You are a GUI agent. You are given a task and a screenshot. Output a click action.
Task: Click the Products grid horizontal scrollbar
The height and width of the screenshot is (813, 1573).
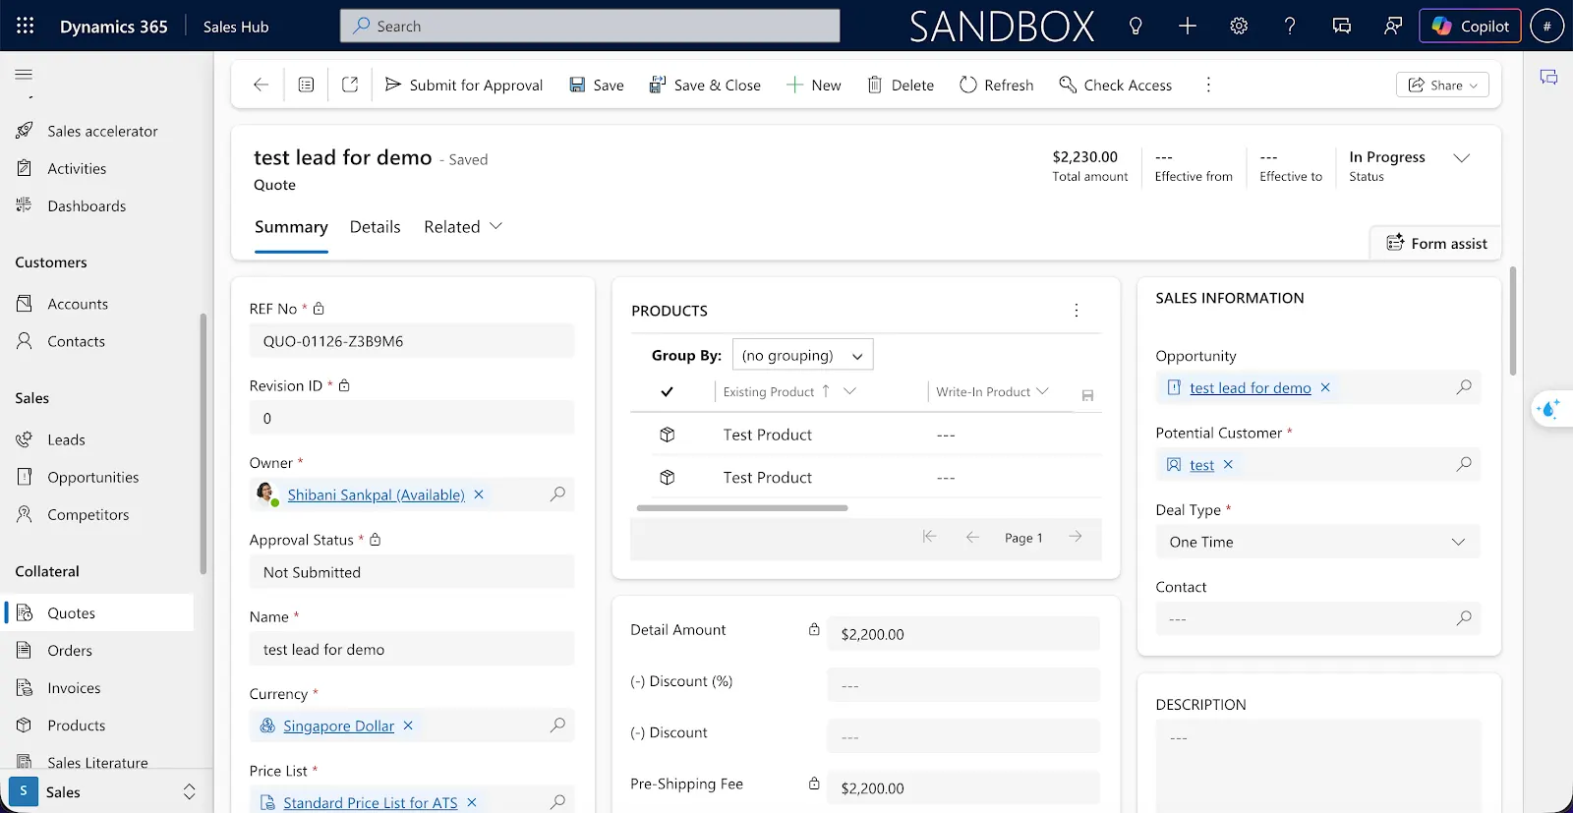742,508
